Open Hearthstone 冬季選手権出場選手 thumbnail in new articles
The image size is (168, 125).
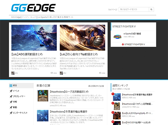43,116
